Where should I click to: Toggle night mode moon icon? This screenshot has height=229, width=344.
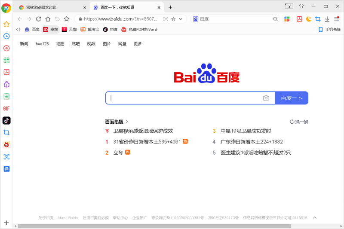click(x=308, y=19)
